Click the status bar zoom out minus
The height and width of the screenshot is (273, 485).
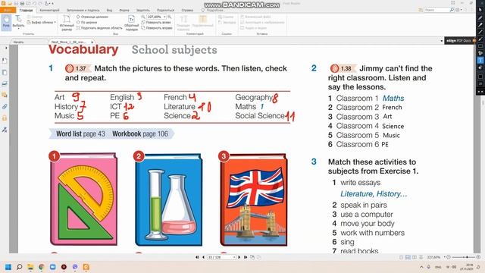[x=449, y=257]
